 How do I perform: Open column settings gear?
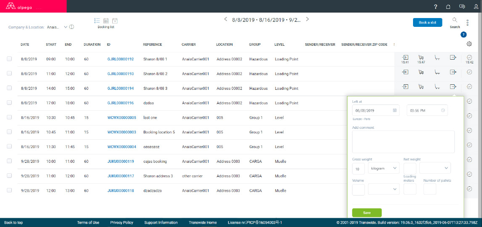(x=469, y=44)
